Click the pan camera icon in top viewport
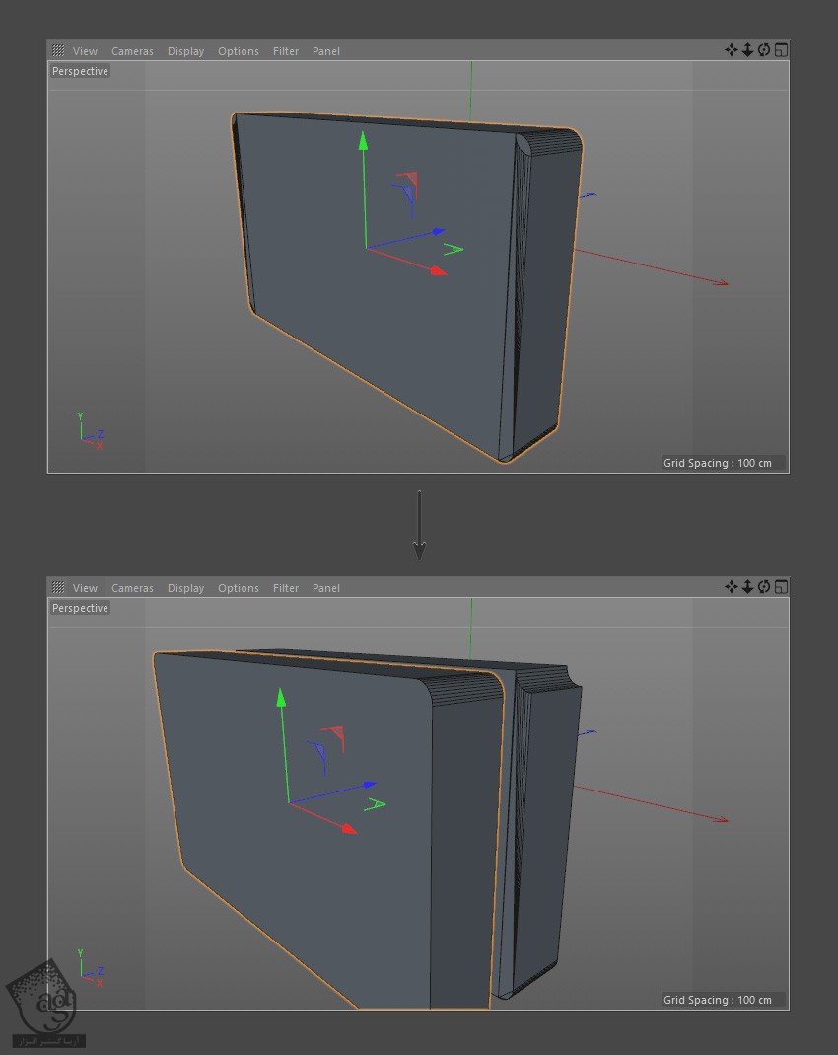 pos(731,50)
